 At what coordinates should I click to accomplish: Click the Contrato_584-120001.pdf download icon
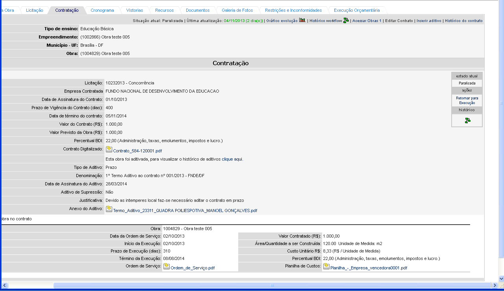pyautogui.click(x=109, y=150)
